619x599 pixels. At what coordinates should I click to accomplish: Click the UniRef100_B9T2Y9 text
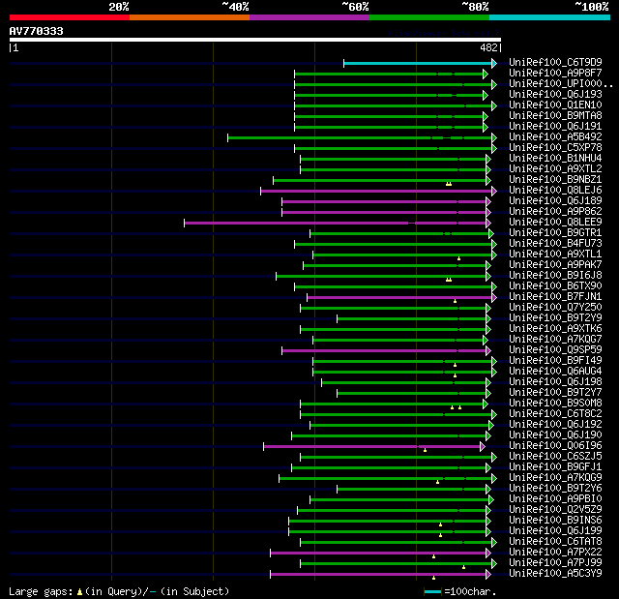click(x=555, y=318)
